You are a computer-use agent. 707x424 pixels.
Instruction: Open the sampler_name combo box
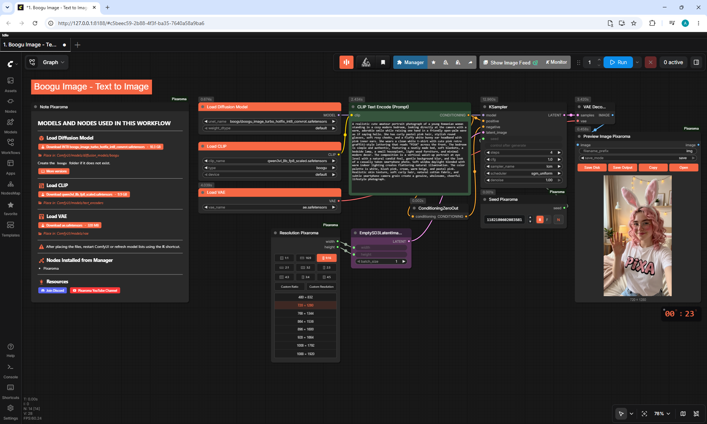click(524, 166)
